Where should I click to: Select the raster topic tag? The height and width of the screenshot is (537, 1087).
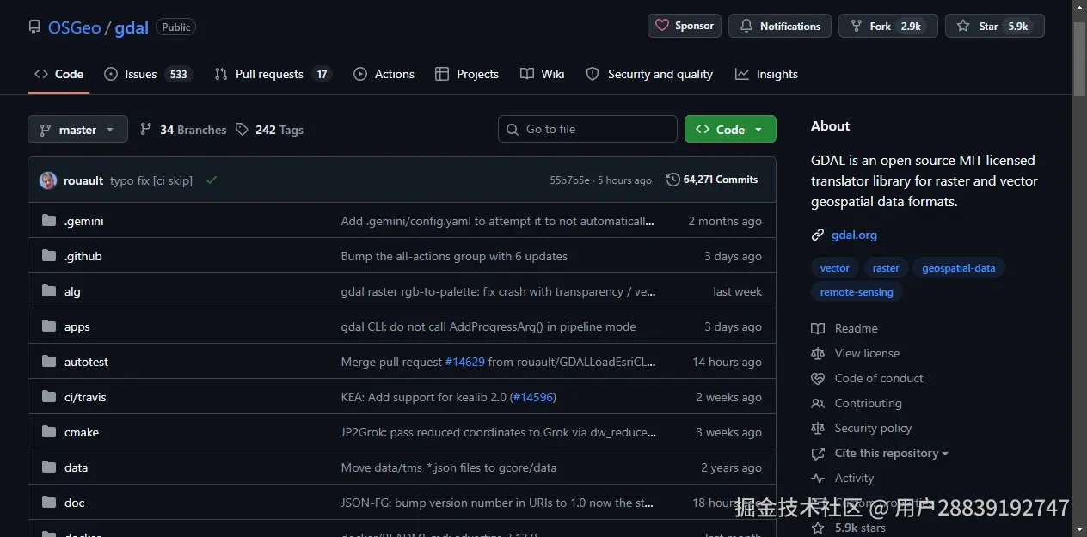coord(886,268)
